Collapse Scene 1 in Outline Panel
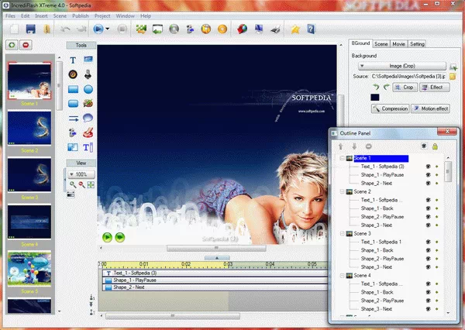This screenshot has height=330, width=465. (x=342, y=158)
